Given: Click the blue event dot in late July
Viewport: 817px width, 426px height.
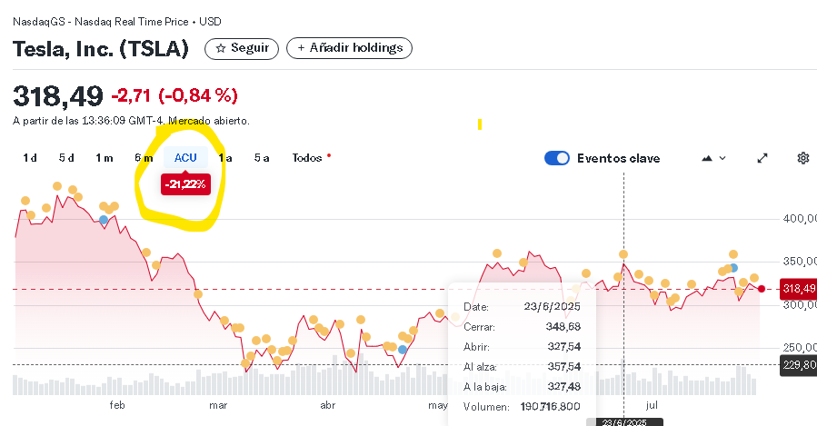Looking at the screenshot, I should 733,268.
